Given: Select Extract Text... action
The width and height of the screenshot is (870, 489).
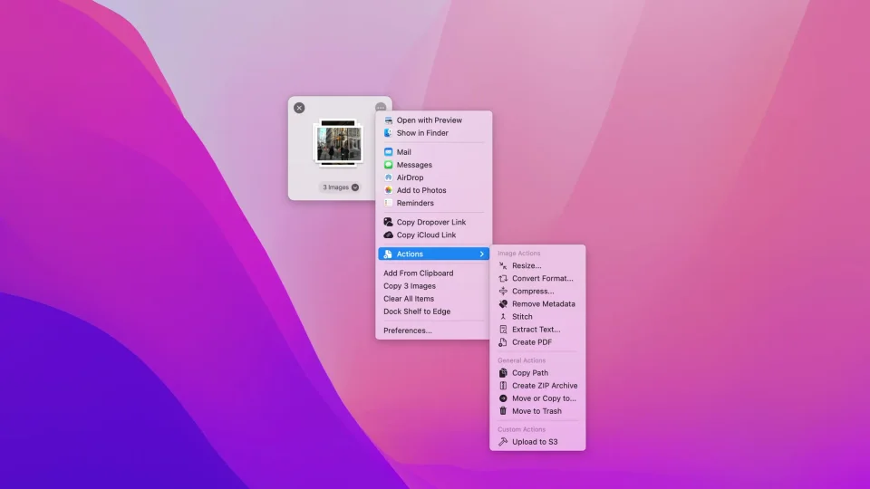Looking at the screenshot, I should click(x=536, y=330).
